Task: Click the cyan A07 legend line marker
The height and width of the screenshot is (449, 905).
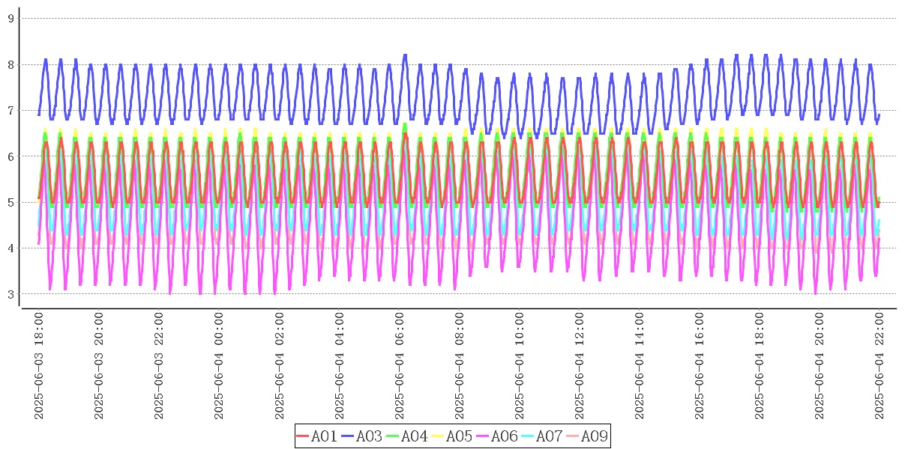Action: click(528, 436)
